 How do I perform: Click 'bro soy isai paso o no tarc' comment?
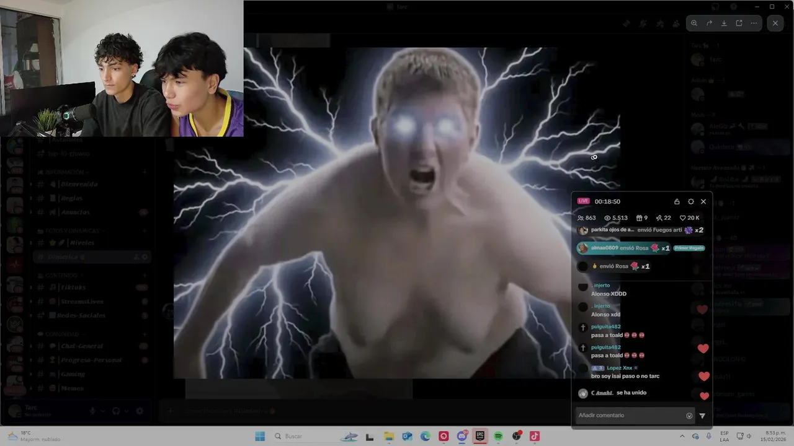click(625, 376)
